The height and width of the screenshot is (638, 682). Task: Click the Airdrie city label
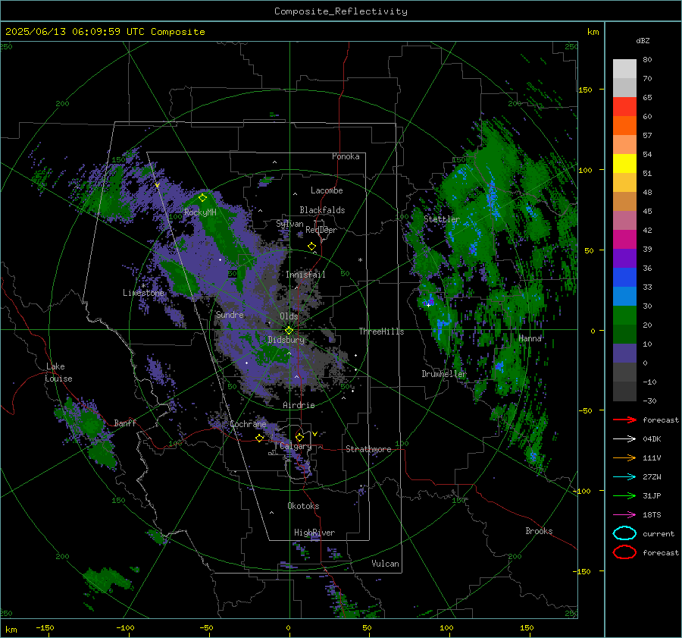pyautogui.click(x=299, y=405)
